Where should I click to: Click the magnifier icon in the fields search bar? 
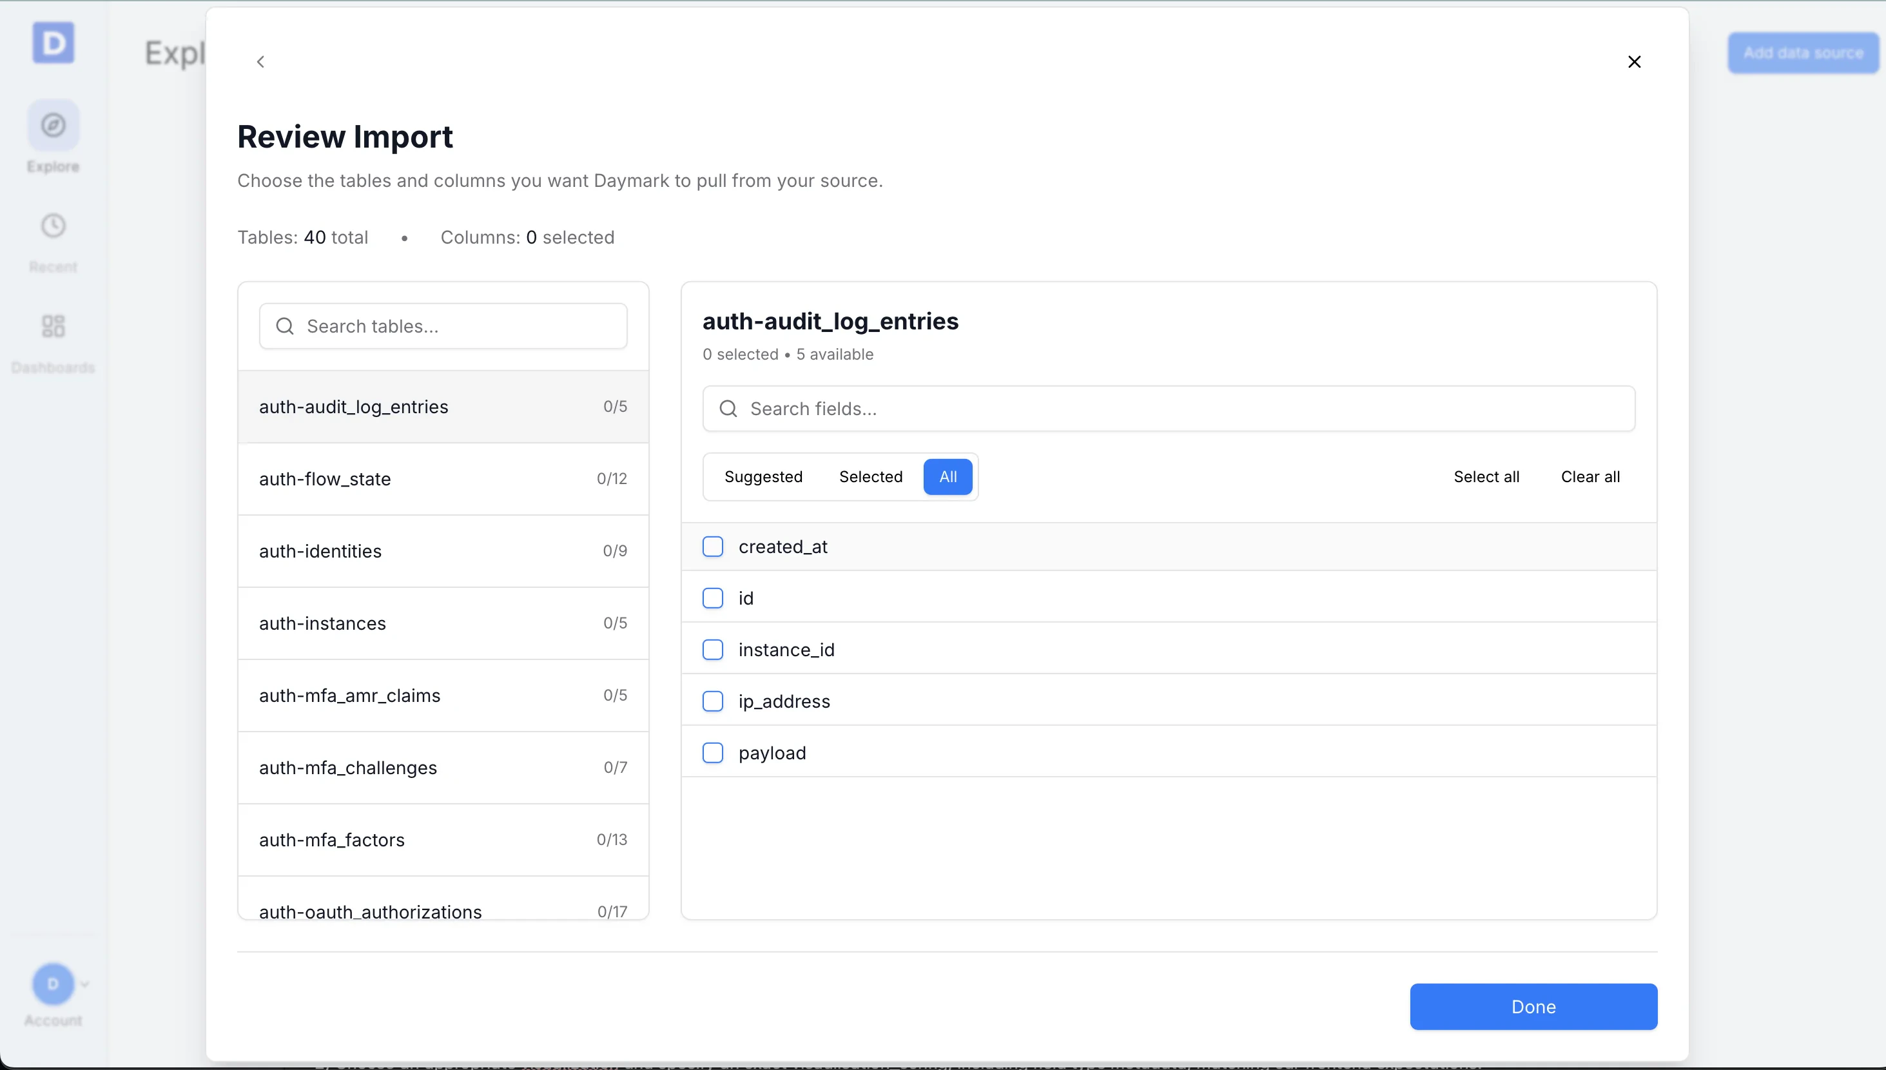click(729, 409)
